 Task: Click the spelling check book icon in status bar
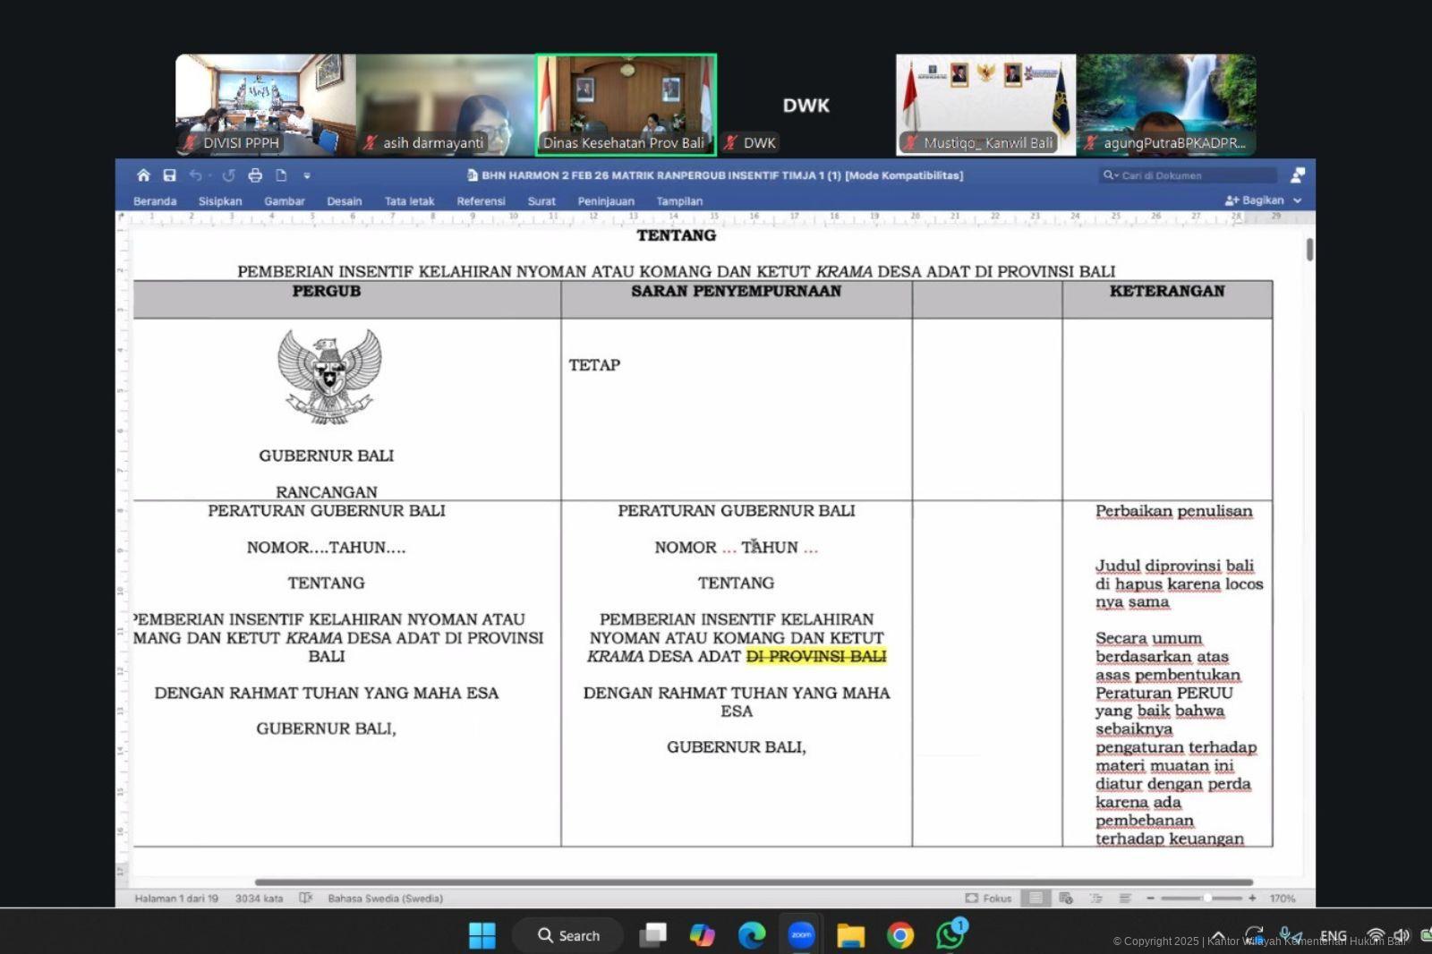(x=305, y=898)
